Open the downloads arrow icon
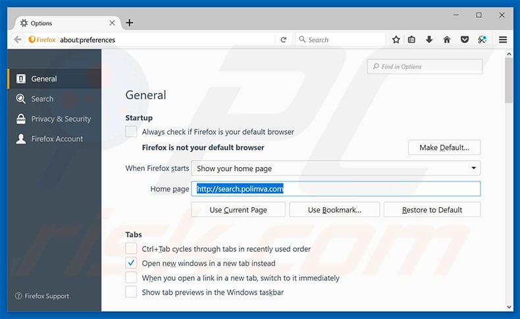The height and width of the screenshot is (319, 520). coord(429,39)
